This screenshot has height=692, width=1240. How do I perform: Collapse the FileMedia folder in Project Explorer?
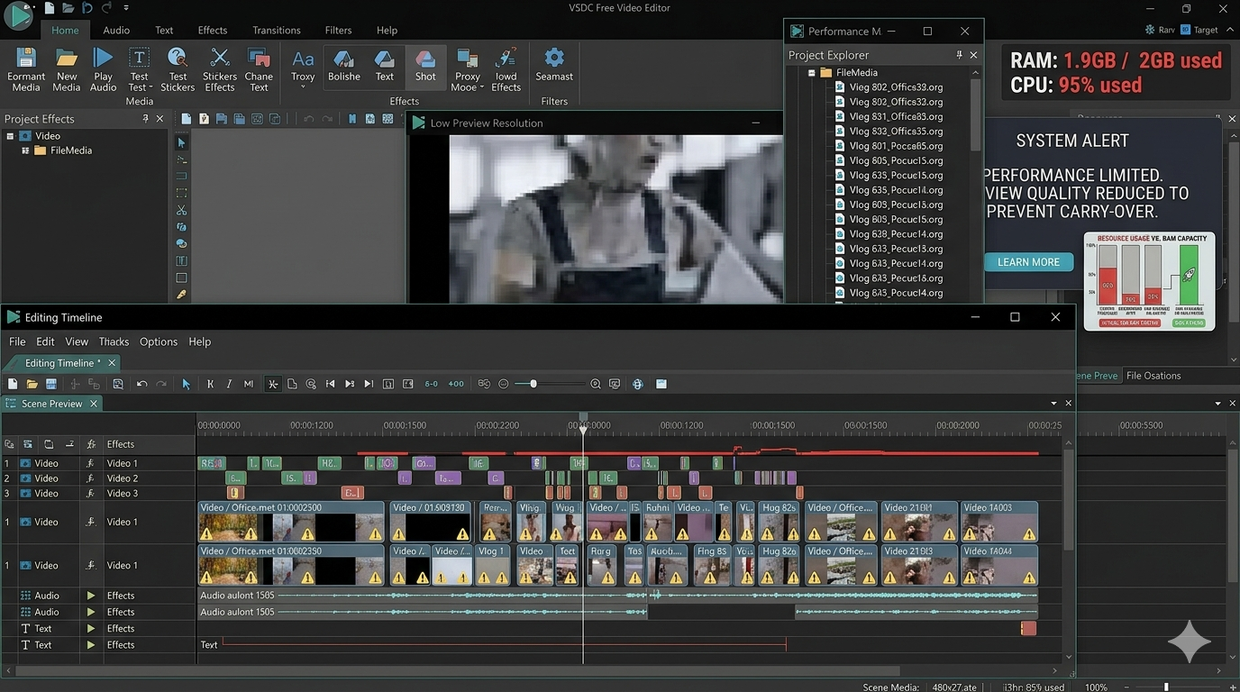tap(811, 73)
